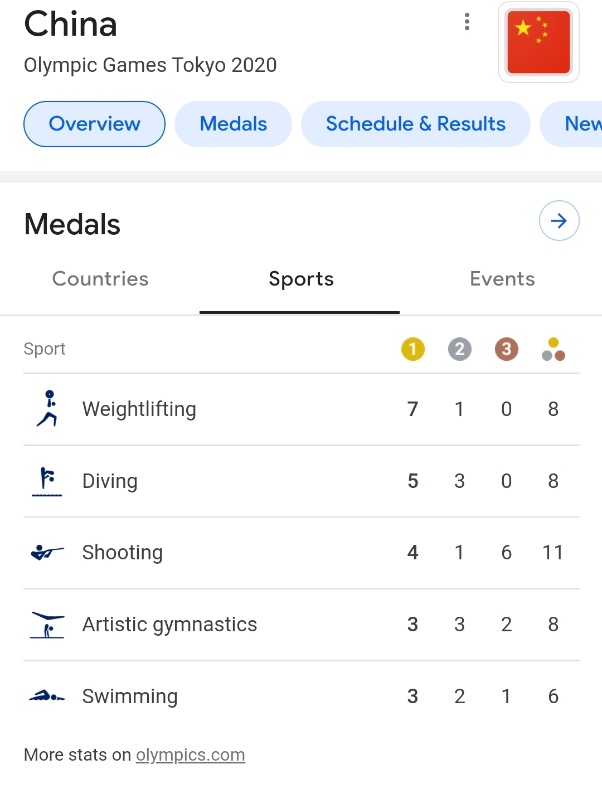Tap the Diving sport icon
The image size is (602, 793).
(x=47, y=481)
